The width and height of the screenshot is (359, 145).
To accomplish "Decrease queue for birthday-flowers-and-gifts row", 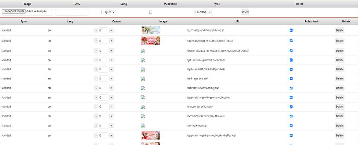I will (96, 88).
